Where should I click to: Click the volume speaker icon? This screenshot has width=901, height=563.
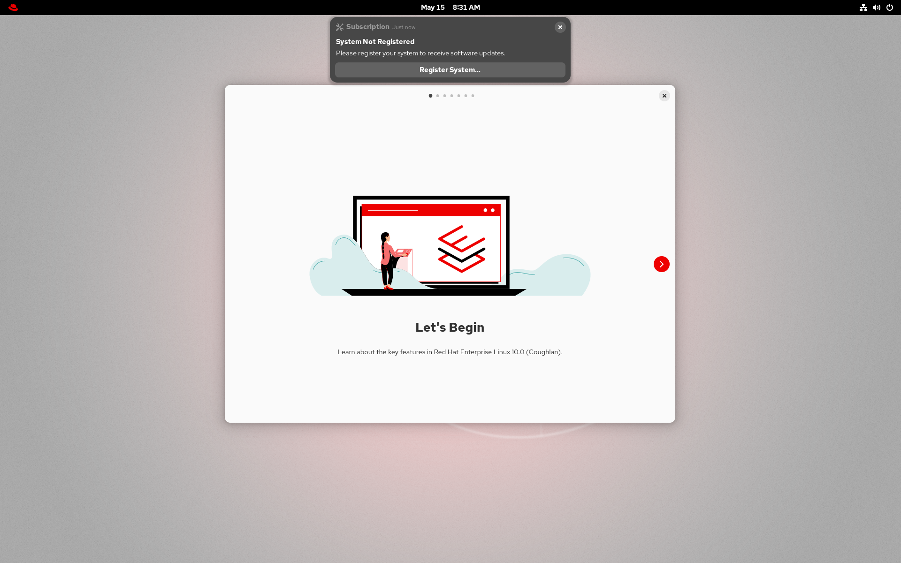(876, 8)
